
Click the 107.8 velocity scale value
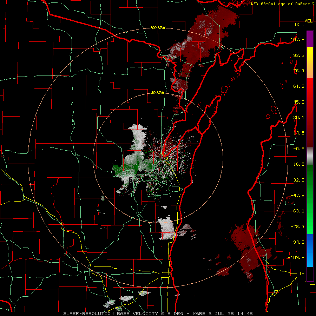click(x=297, y=39)
